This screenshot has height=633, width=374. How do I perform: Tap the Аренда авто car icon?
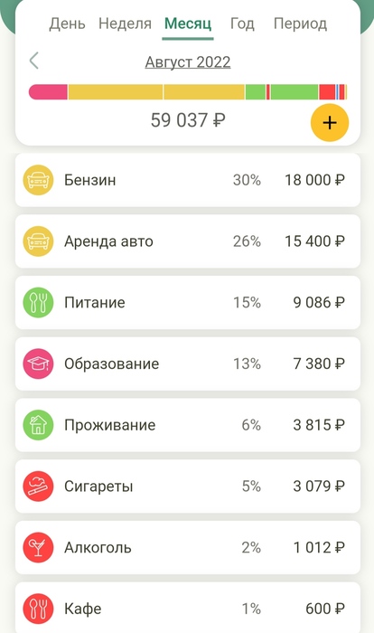pyautogui.click(x=38, y=241)
